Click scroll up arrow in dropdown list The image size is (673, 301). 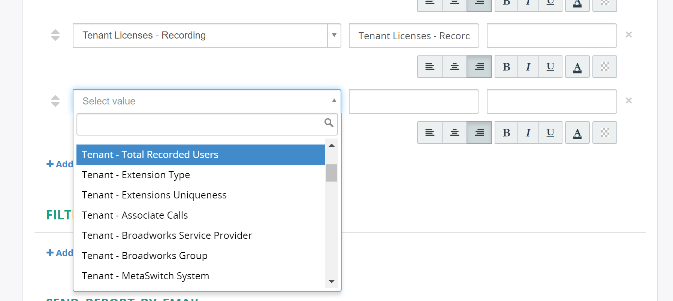click(x=332, y=145)
